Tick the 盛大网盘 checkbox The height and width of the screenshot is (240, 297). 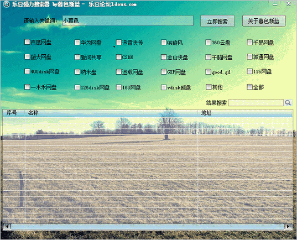click(27, 56)
